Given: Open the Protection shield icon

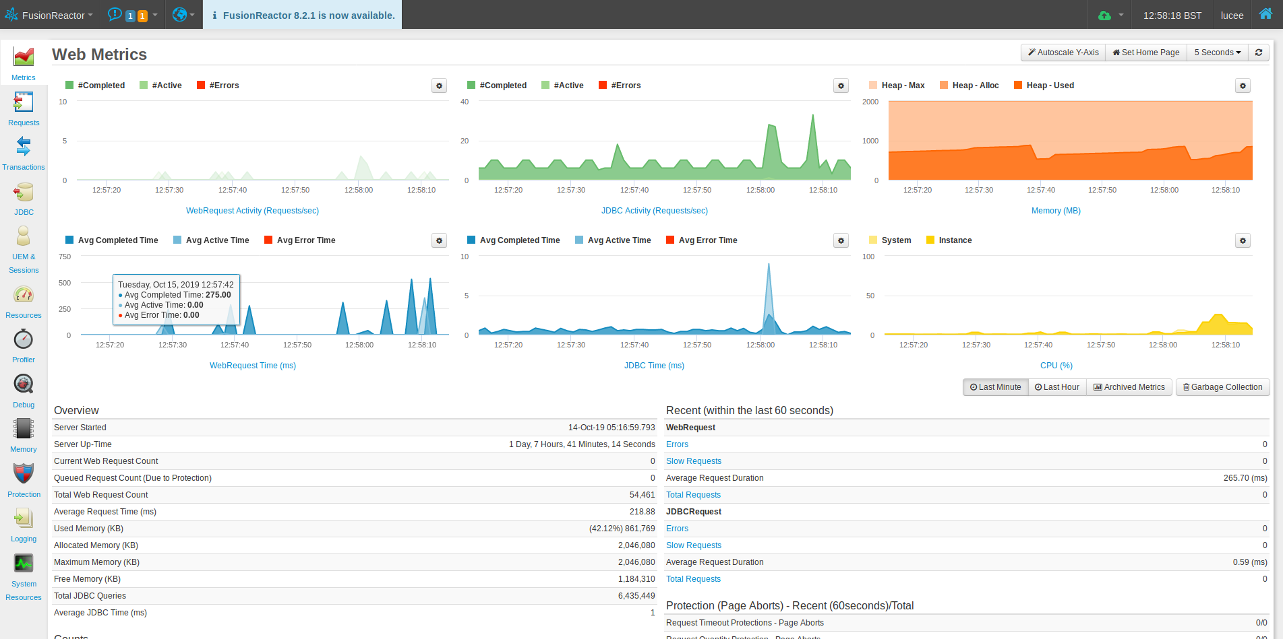Looking at the screenshot, I should click(24, 474).
